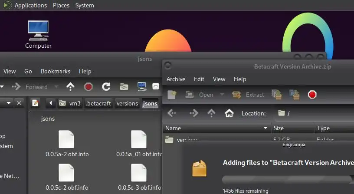Open the side pane selector dropdown

pyautogui.click(x=9, y=103)
